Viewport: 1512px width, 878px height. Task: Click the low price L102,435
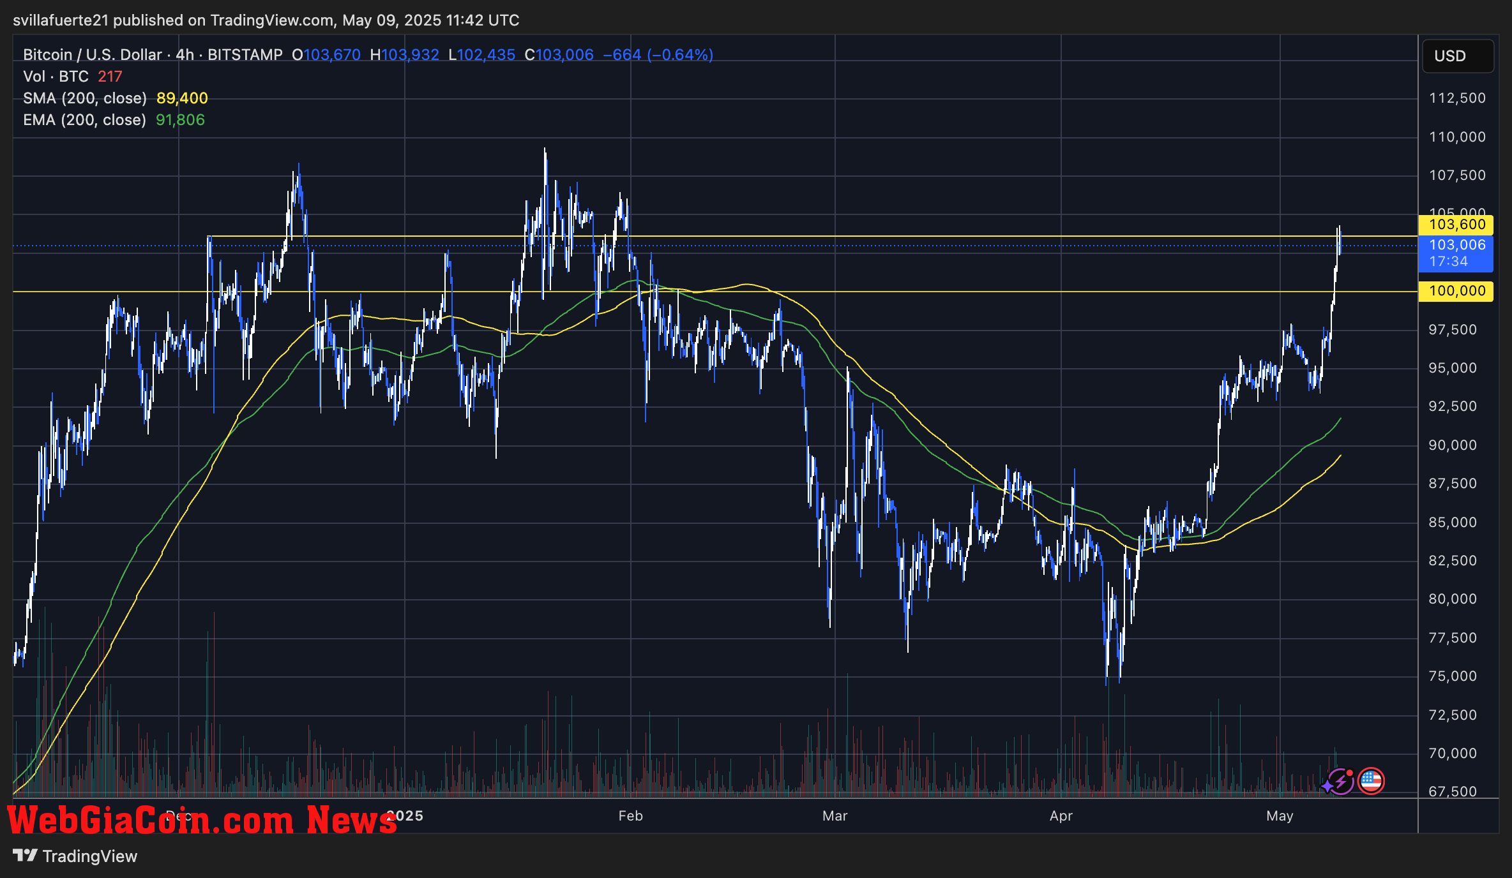tap(481, 55)
